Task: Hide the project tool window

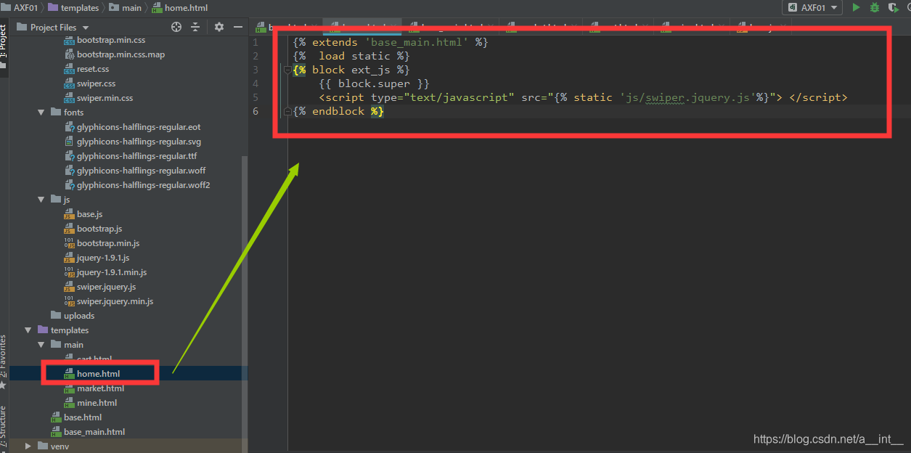Action: tap(237, 27)
